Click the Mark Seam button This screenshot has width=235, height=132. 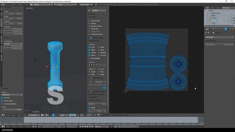click(x=13, y=46)
